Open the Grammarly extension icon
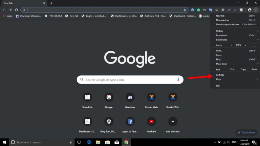The image size is (260, 146). (x=198, y=10)
